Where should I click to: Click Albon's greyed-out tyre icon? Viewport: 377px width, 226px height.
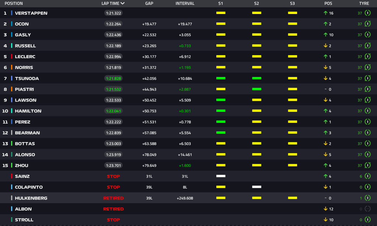368,209
